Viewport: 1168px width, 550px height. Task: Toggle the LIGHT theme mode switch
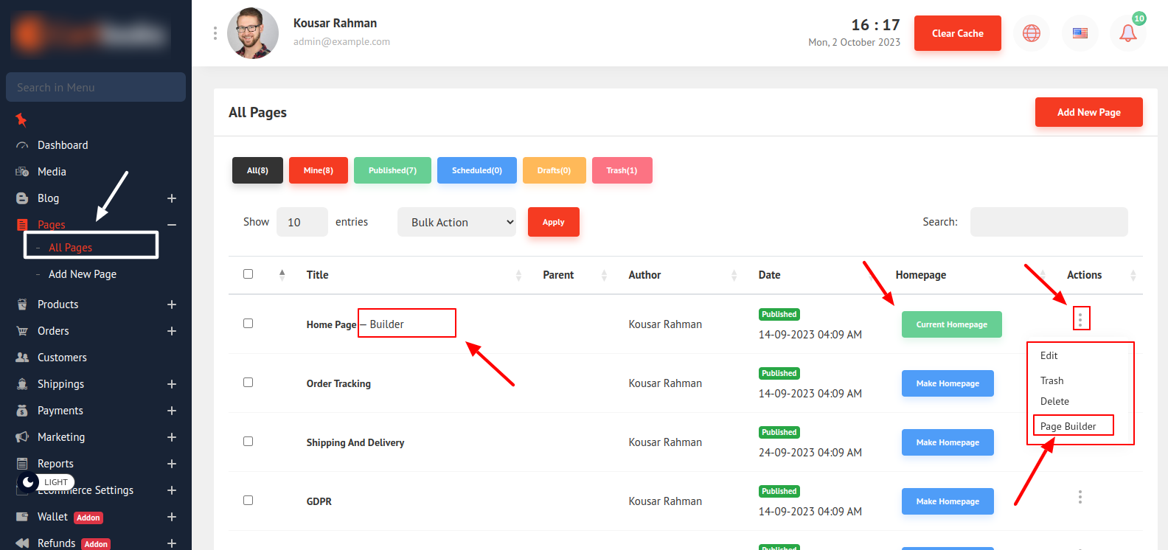(x=29, y=482)
